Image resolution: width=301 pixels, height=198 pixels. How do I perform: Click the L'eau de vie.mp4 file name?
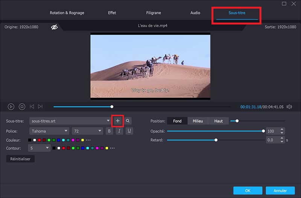[153, 25]
